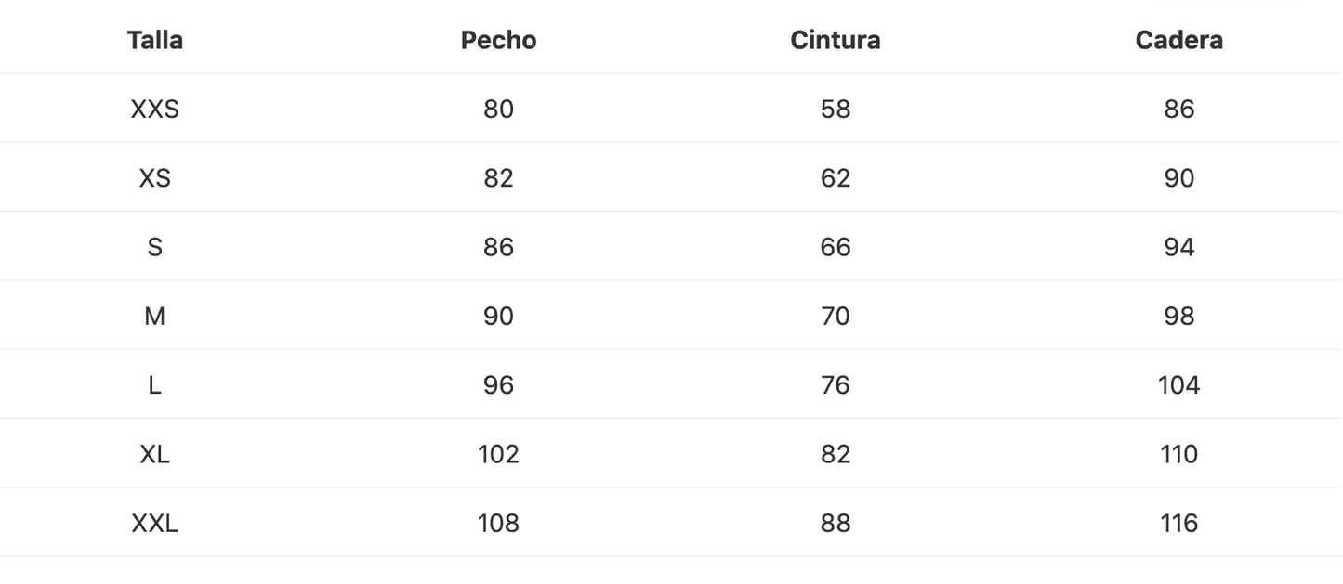
Task: Click the Pecho column header
Action: (498, 41)
